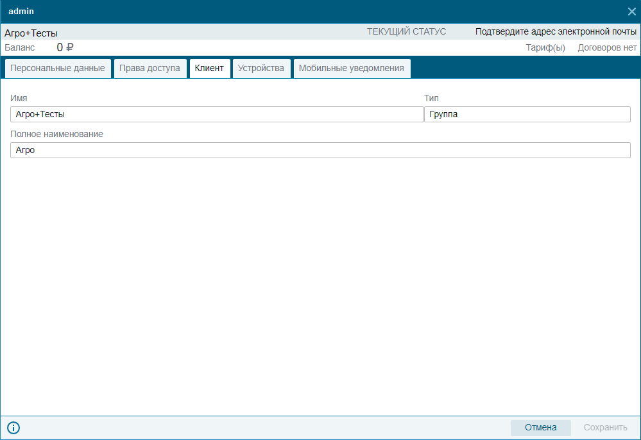Click the status text Подтвердите адрес электронной почты

coord(556,31)
